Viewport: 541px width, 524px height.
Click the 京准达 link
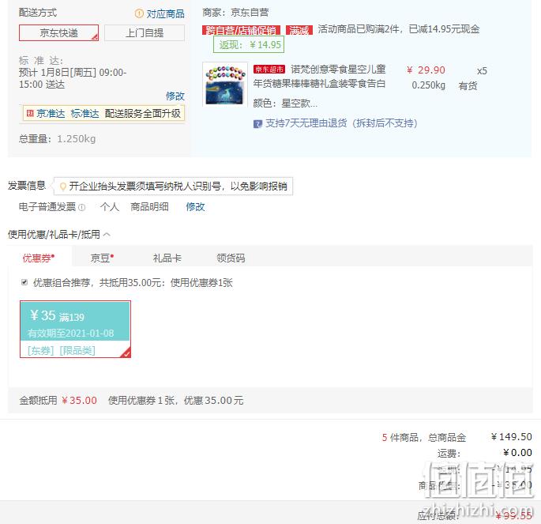click(51, 114)
